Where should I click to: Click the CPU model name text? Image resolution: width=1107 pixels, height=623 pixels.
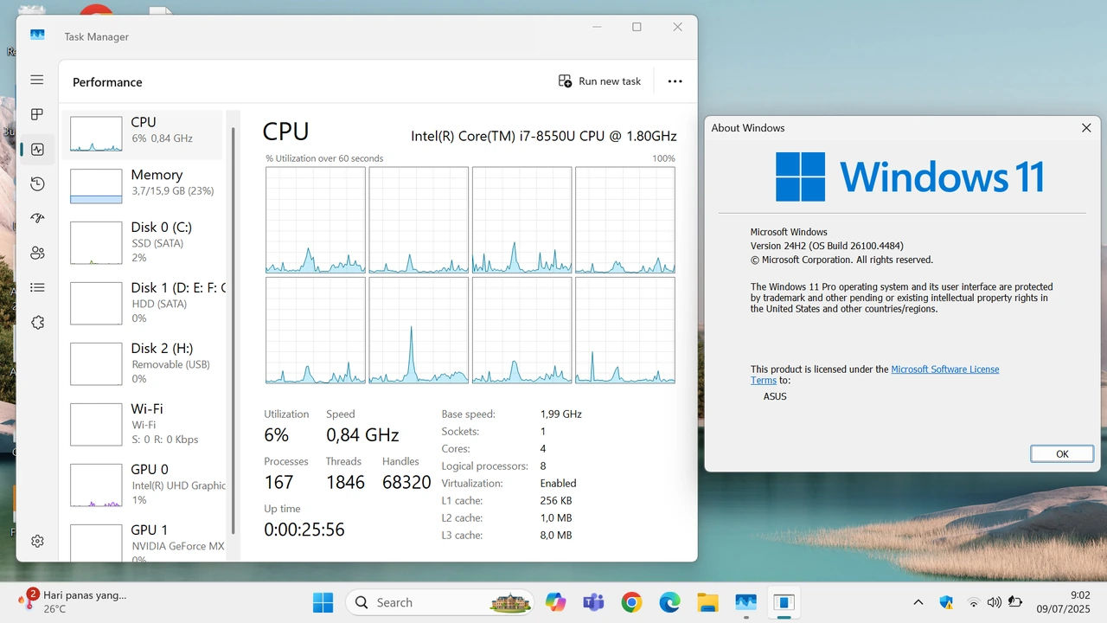[543, 136]
